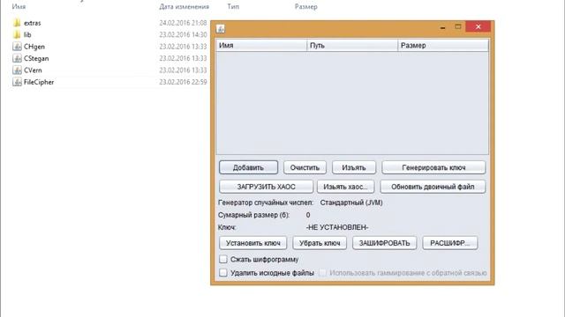Click the Установить ключ button
This screenshot has height=317, width=565.
pyautogui.click(x=253, y=243)
